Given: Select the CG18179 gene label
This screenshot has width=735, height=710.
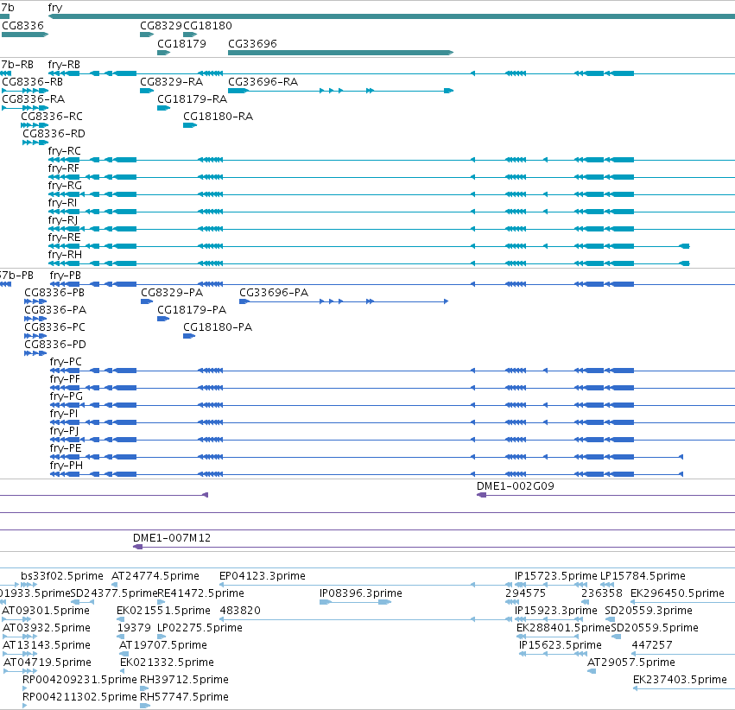Looking at the screenshot, I should pyautogui.click(x=182, y=43).
